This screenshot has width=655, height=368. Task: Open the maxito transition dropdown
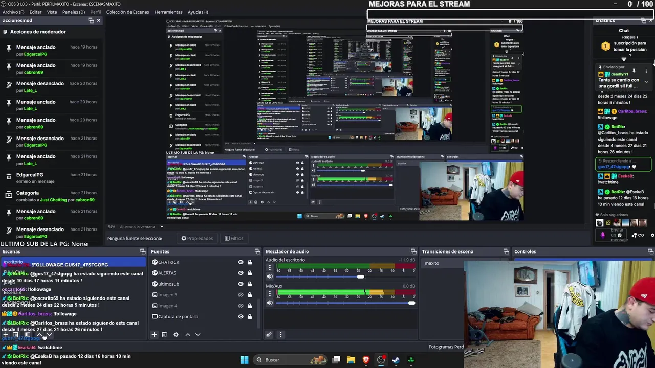coord(442,263)
